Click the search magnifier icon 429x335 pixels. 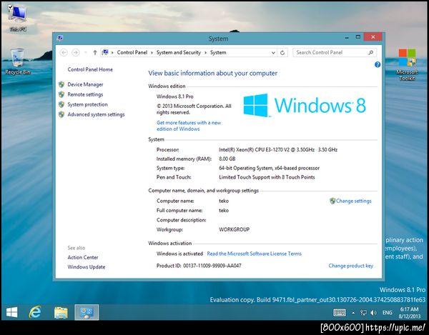tap(370, 52)
